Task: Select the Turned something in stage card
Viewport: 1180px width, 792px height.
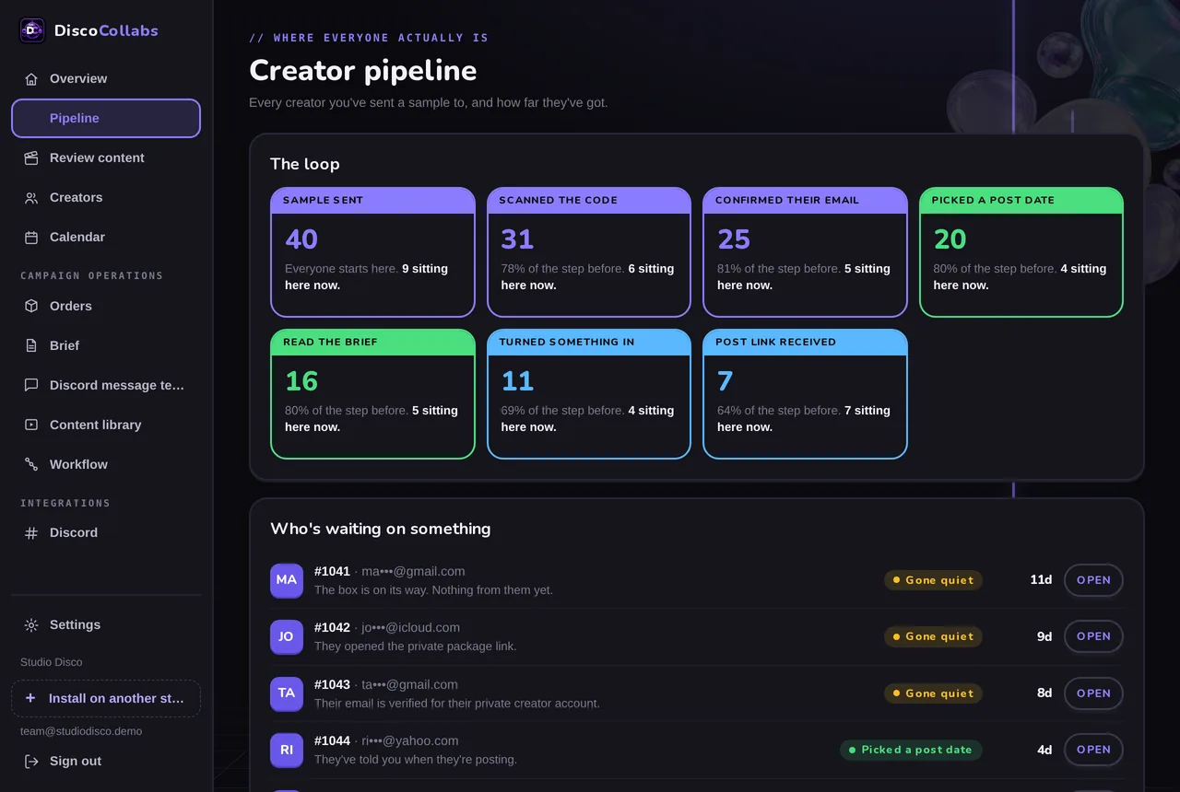Action: [589, 394]
